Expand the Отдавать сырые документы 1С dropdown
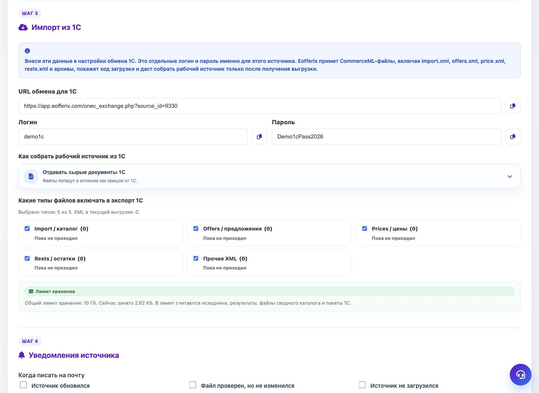539x393 pixels. pos(269,176)
